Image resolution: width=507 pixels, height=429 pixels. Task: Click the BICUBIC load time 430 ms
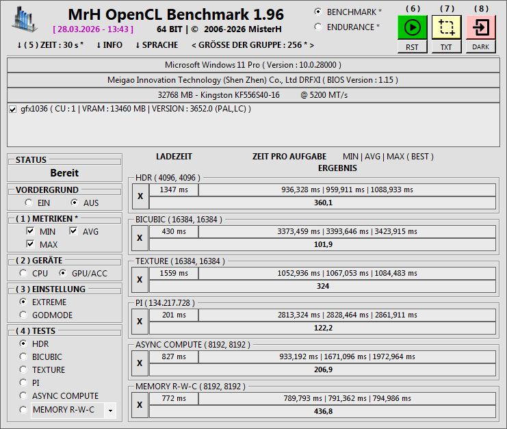(x=174, y=231)
